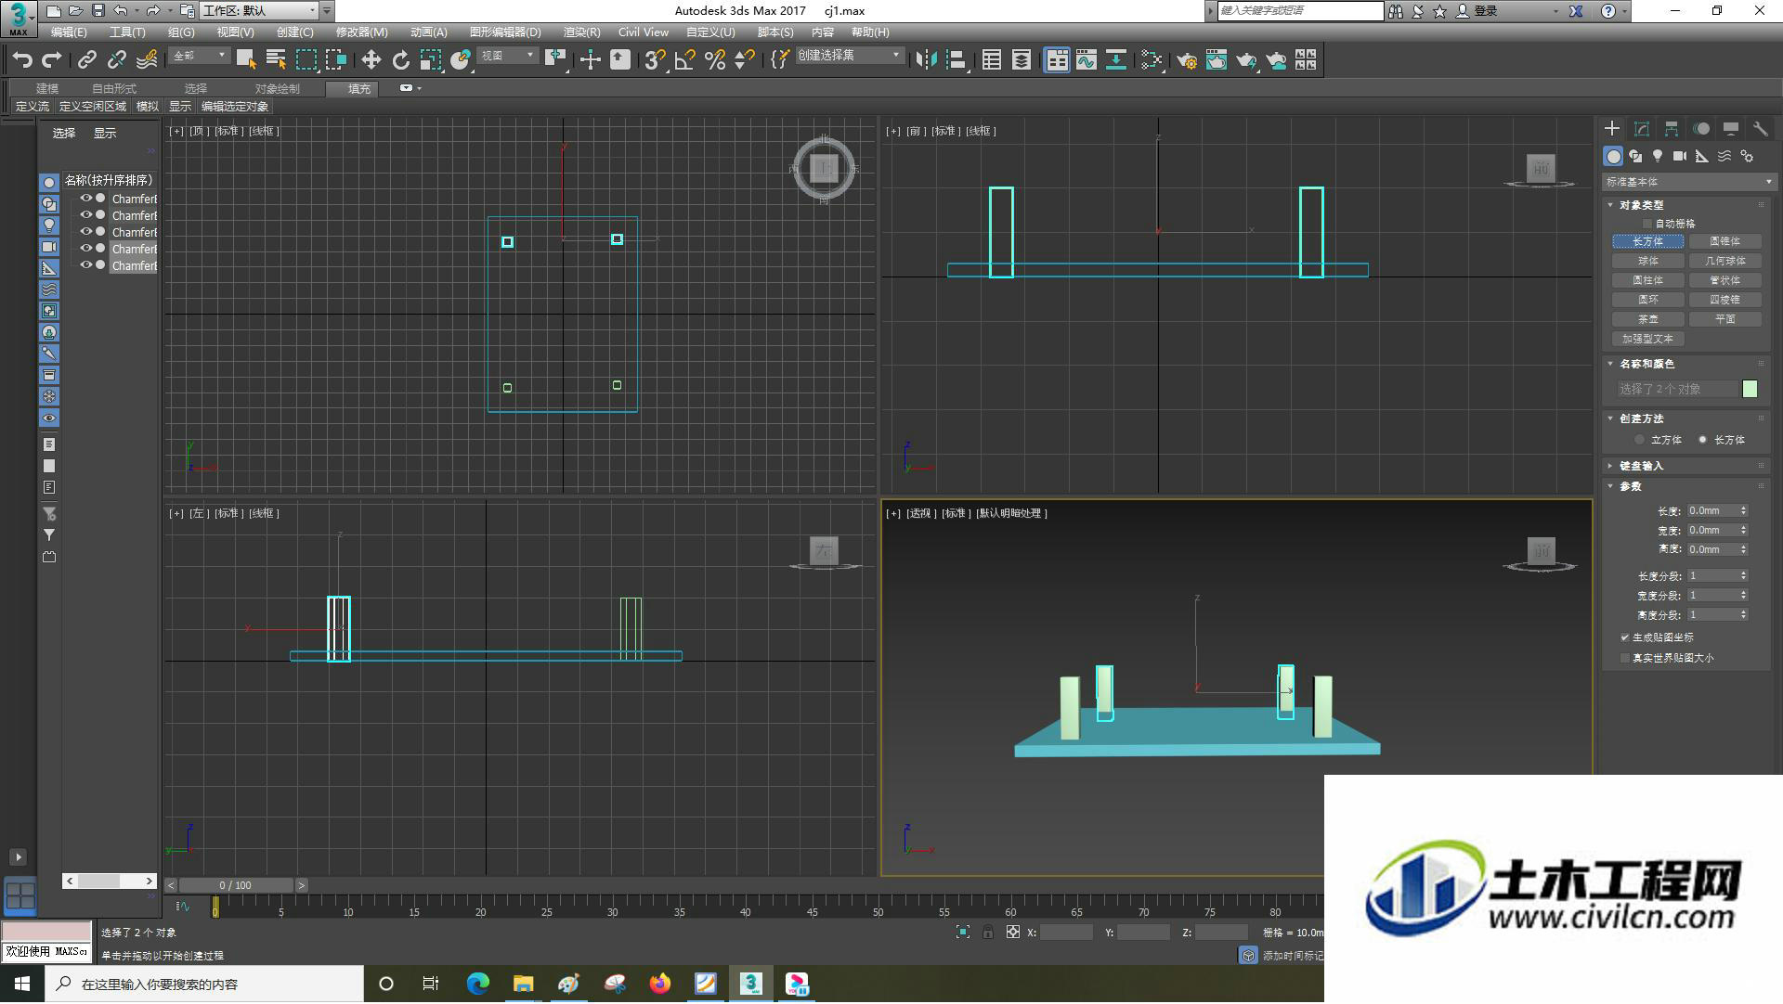Open the 修改器(M) menu
The image size is (1783, 1004).
361,32
